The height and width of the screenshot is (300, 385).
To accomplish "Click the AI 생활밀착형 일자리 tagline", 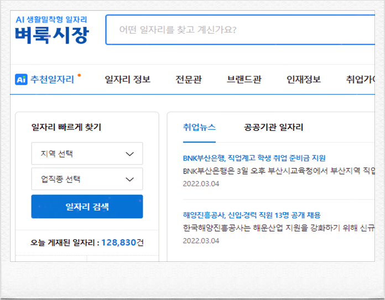I will [51, 19].
